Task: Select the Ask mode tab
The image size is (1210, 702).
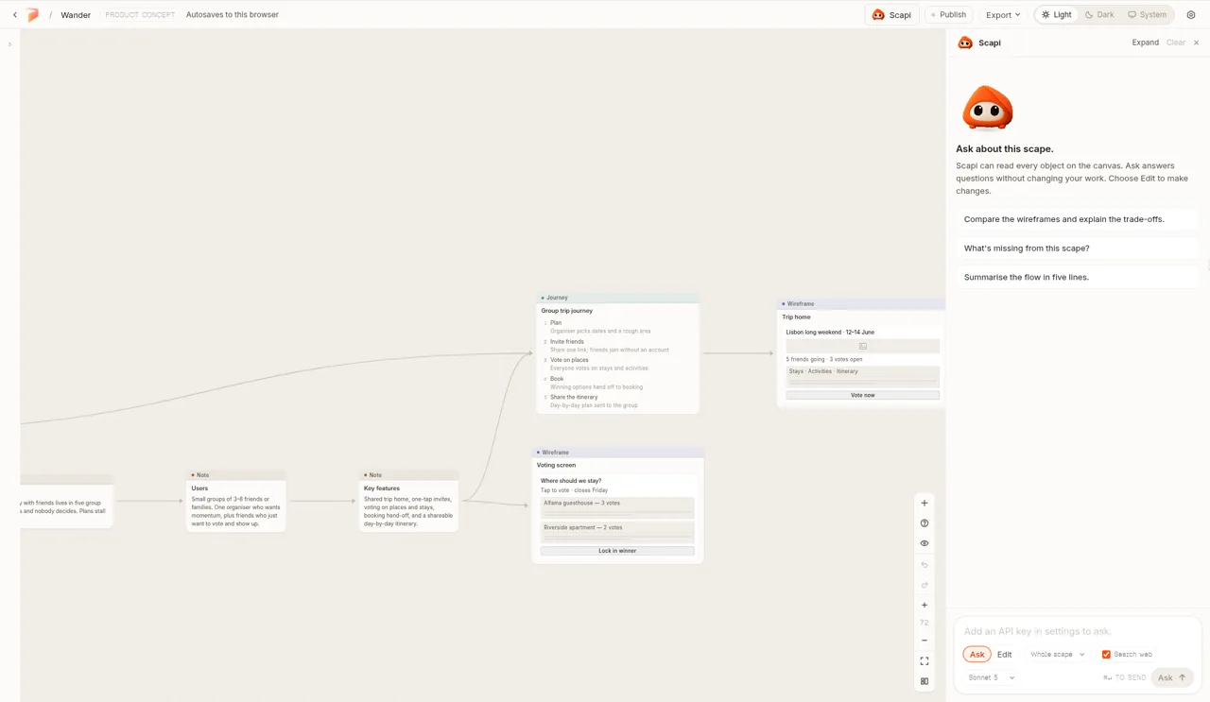Action: tap(977, 655)
